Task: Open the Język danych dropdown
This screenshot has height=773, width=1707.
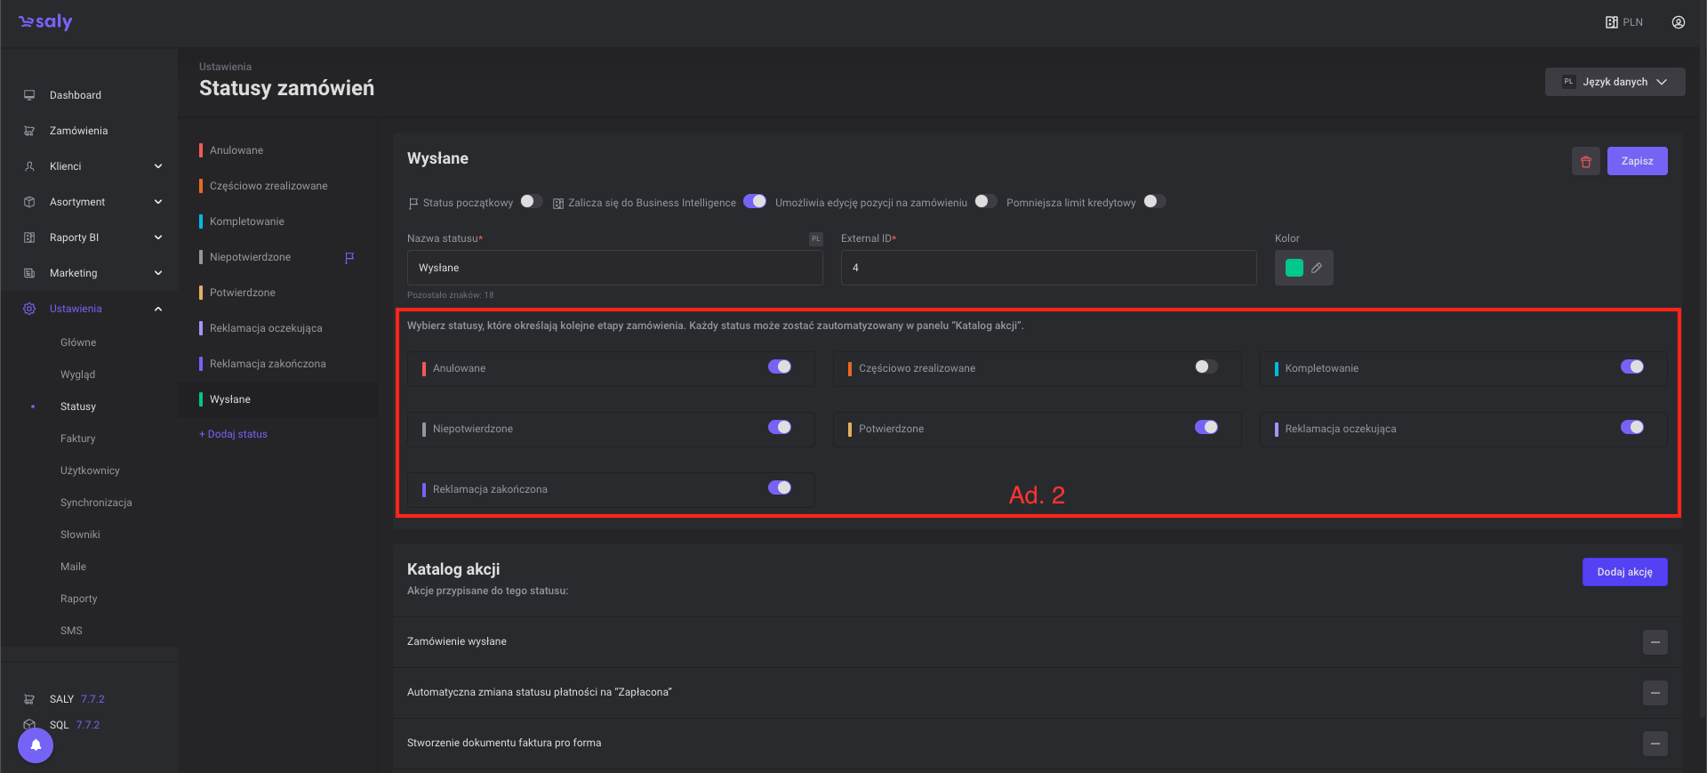Action: (x=1615, y=82)
